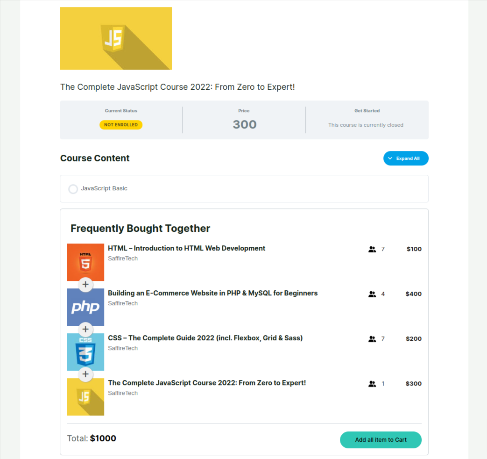Click the enrolled users icon for JavaScript course
This screenshot has width=487, height=459.
tap(372, 384)
